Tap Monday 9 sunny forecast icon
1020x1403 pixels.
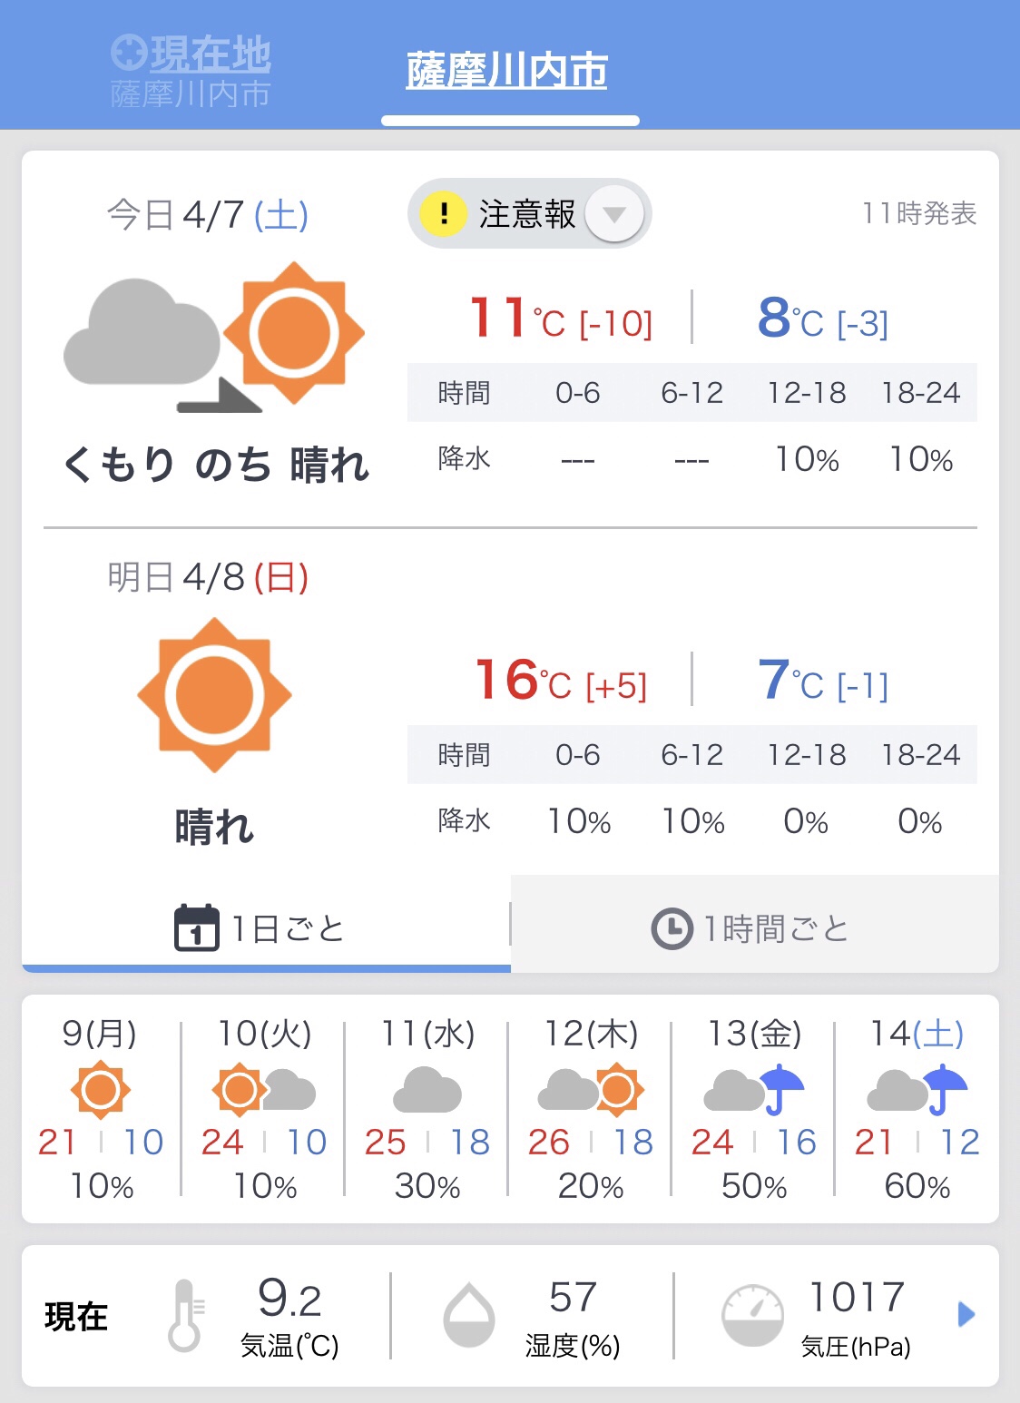point(100,1089)
